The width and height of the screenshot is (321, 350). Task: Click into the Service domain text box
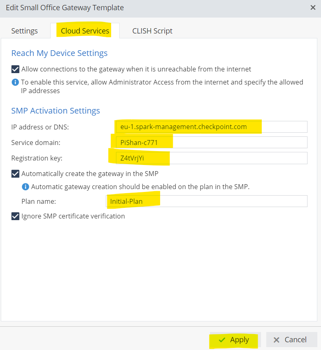pyautogui.click(x=211, y=142)
